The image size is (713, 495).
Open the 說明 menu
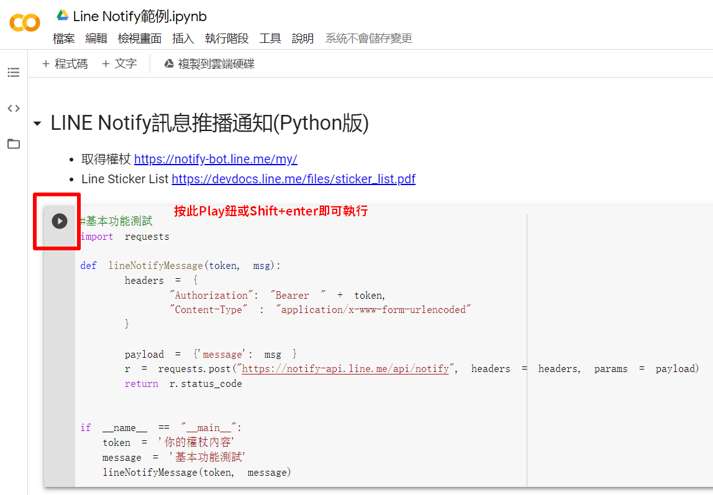click(302, 39)
